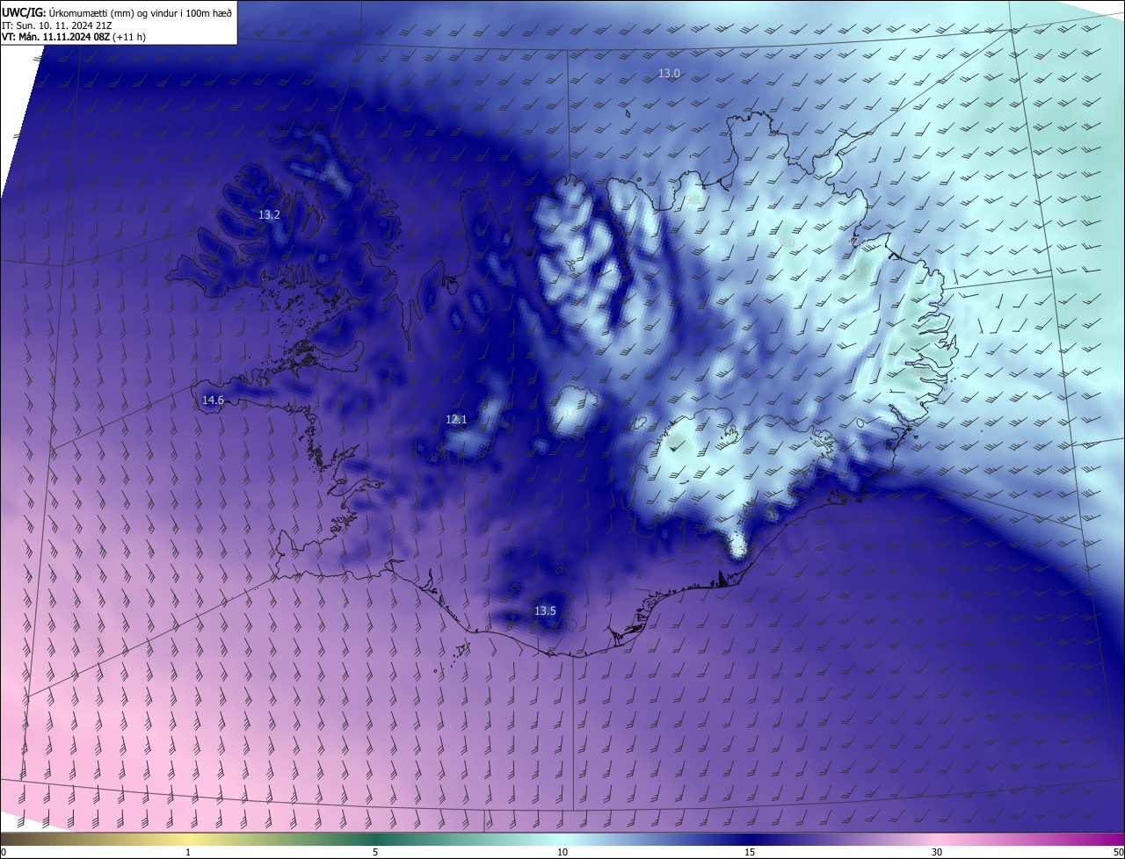Click the 12.1 value label on map

click(456, 420)
